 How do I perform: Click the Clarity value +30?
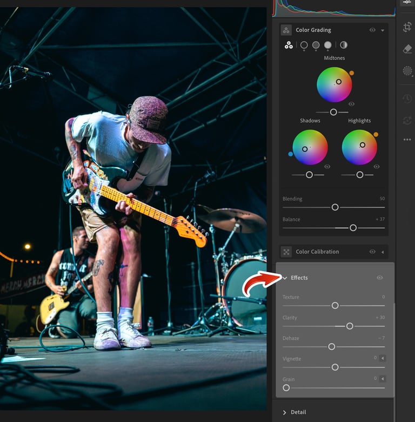pos(380,318)
